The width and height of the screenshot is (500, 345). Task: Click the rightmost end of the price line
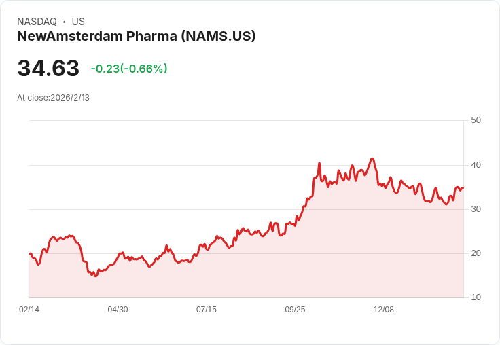click(x=463, y=188)
